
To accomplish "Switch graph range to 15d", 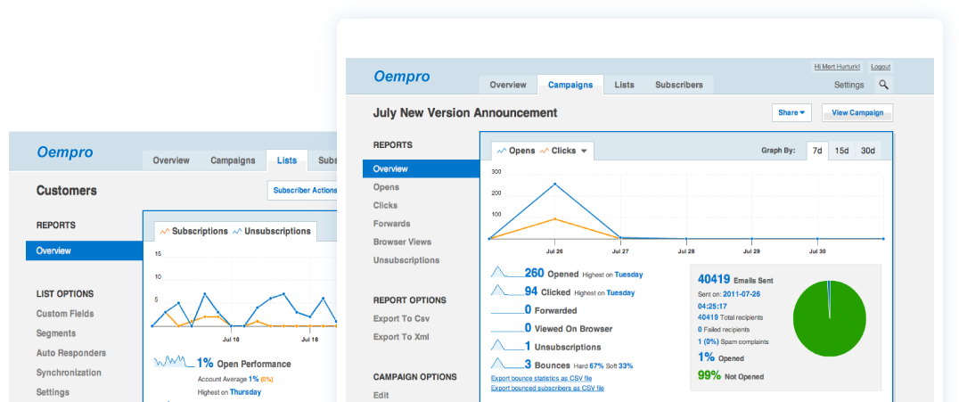I will pos(841,151).
